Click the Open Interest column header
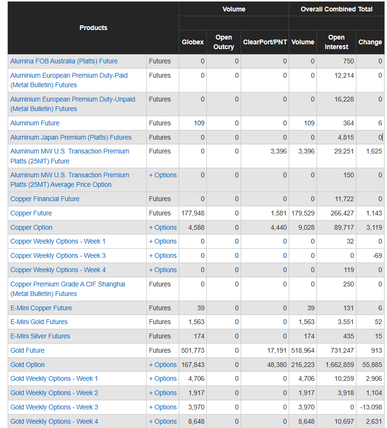Viewport: 387px width, 428px height. point(336,42)
